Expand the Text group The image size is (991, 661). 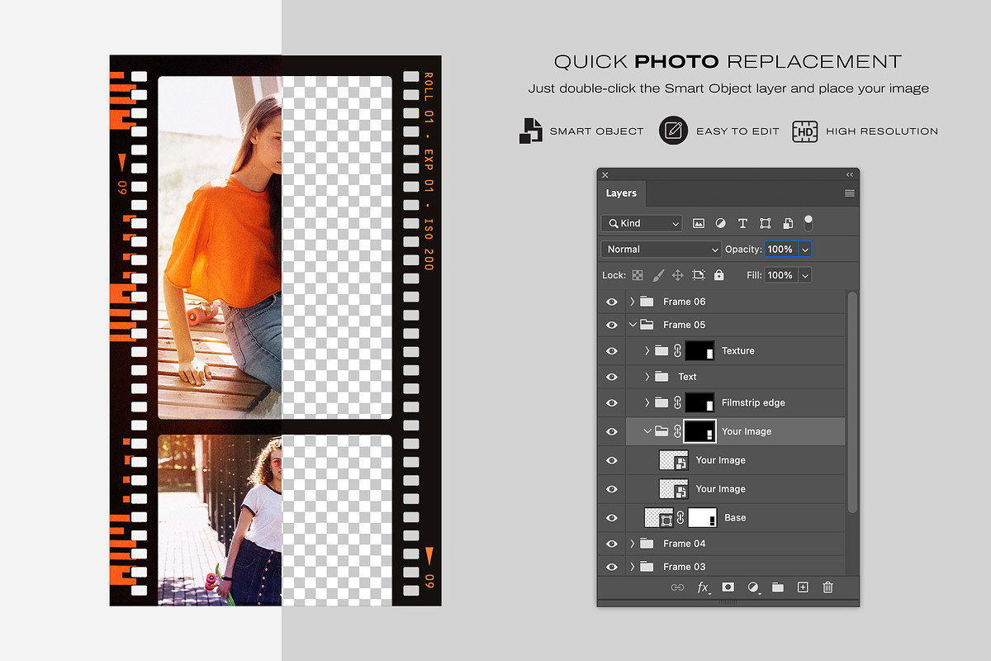(647, 377)
